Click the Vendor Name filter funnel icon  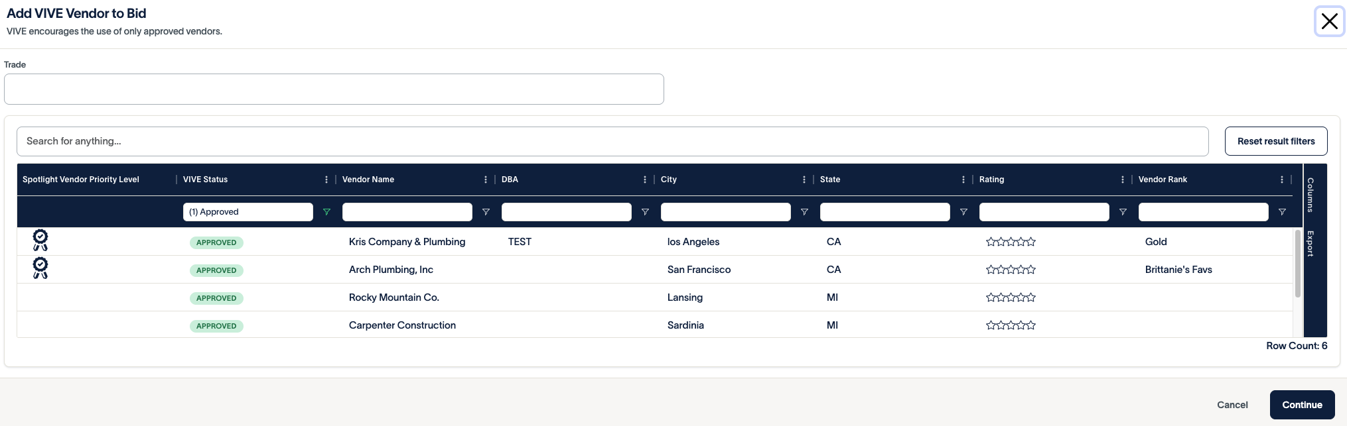[486, 212]
